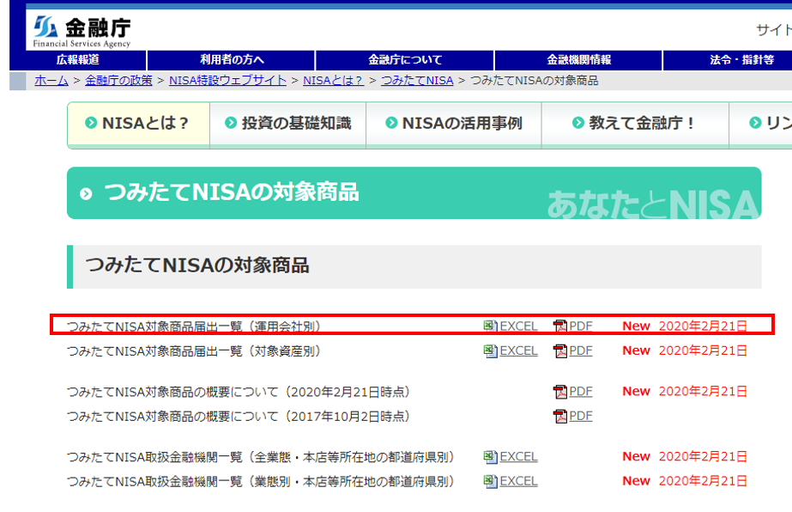Select the NISAの活用事例 tab
Screen dimensions: 792x512
pyautogui.click(x=454, y=124)
